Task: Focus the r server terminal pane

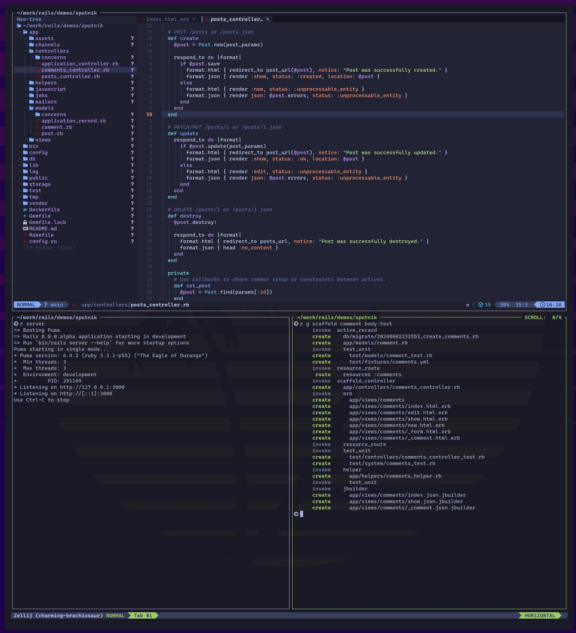Action: (150, 495)
